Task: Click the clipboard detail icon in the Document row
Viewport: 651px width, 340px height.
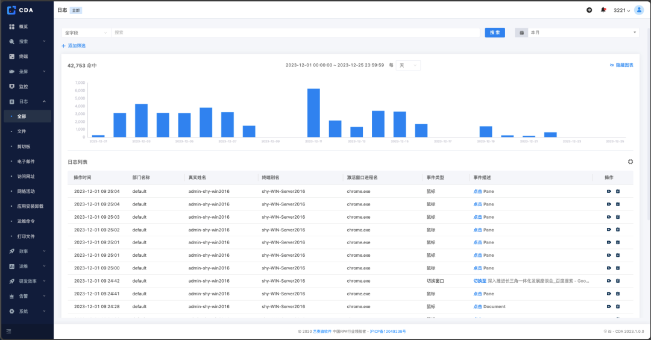Action: pyautogui.click(x=618, y=307)
